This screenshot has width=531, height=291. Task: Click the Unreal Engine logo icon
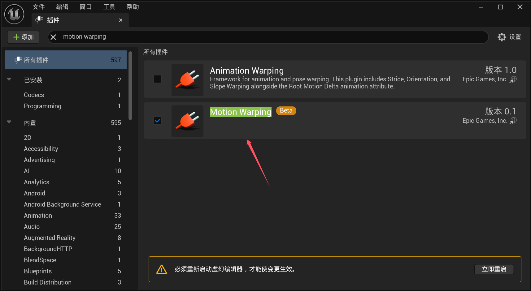coord(14,14)
